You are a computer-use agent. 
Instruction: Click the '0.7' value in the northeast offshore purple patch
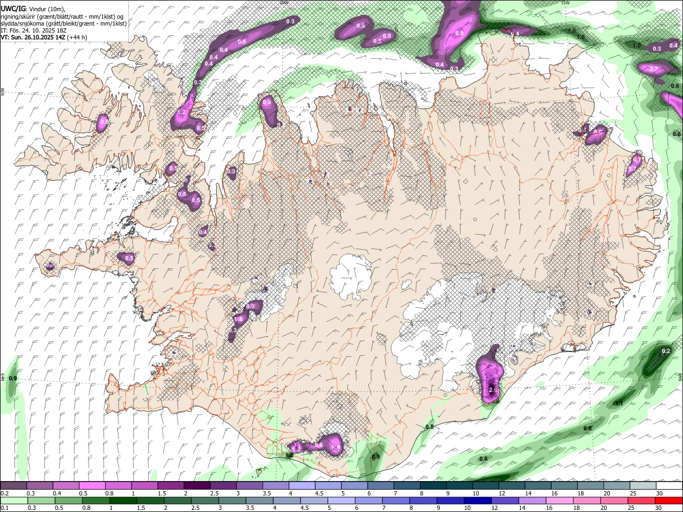[654, 69]
